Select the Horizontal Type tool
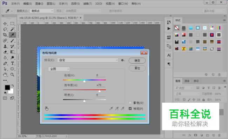228x139 pixels. point(12,64)
